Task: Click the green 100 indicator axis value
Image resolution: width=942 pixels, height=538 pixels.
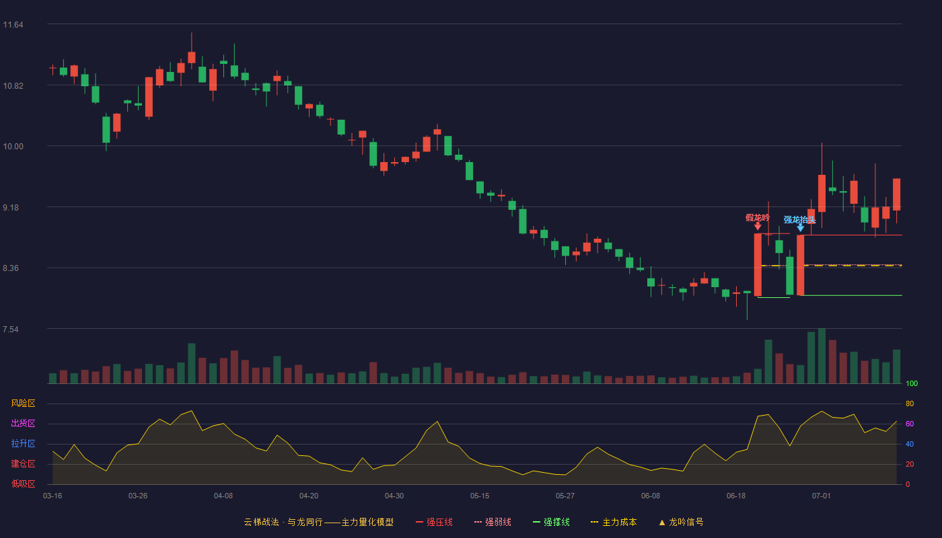Action: point(912,384)
